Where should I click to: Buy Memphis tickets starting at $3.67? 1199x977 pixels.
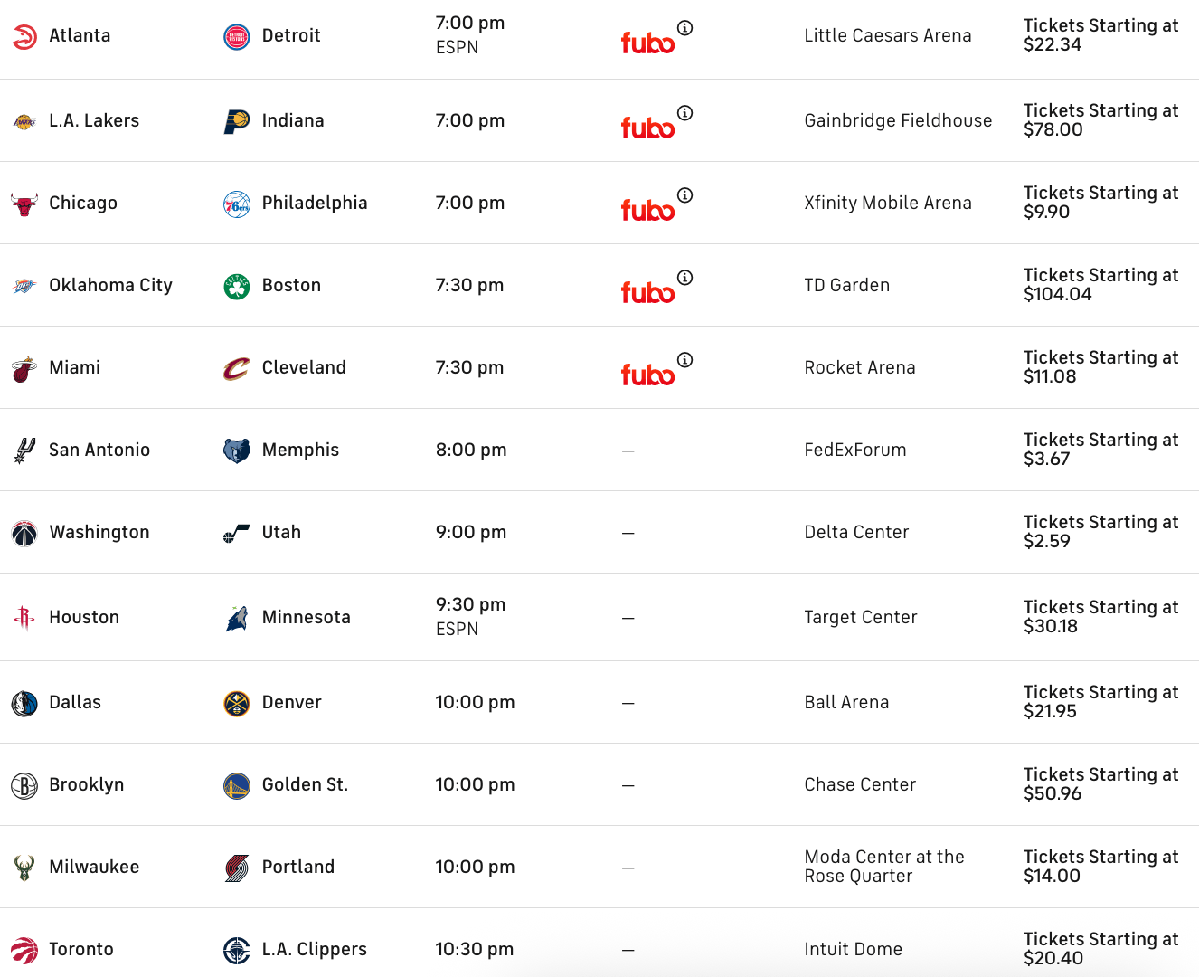pyautogui.click(x=1100, y=450)
